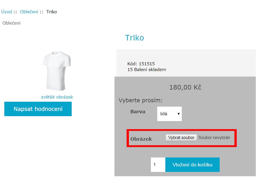Open the Barva color dropdown
The image size is (261, 180).
pos(169,114)
